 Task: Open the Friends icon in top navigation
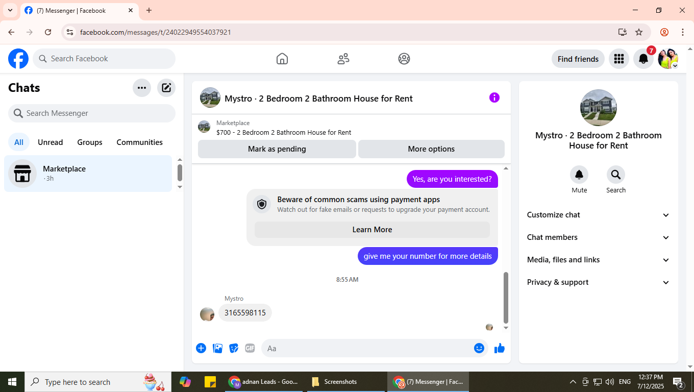coord(343,59)
